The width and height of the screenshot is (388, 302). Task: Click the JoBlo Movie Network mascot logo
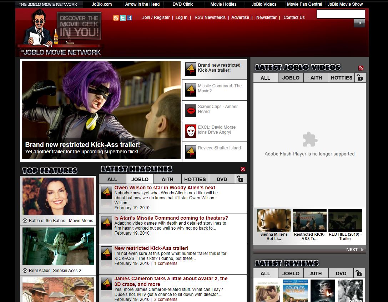point(60,32)
